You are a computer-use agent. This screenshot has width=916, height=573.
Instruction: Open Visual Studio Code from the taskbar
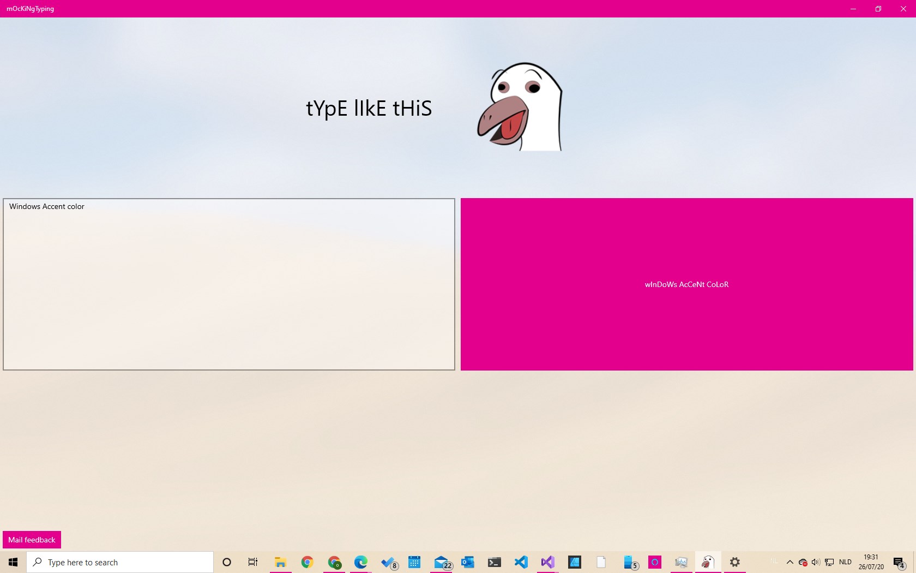521,562
